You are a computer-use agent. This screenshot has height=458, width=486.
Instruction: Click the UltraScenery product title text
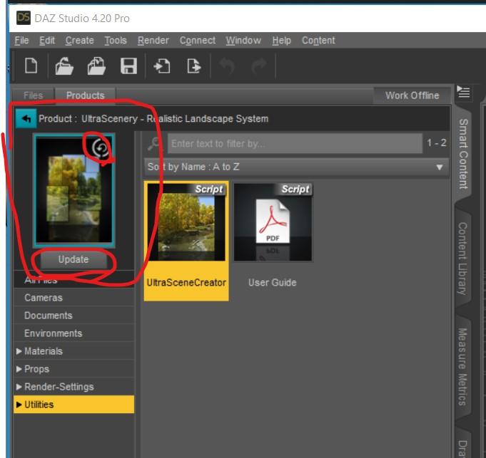point(175,119)
